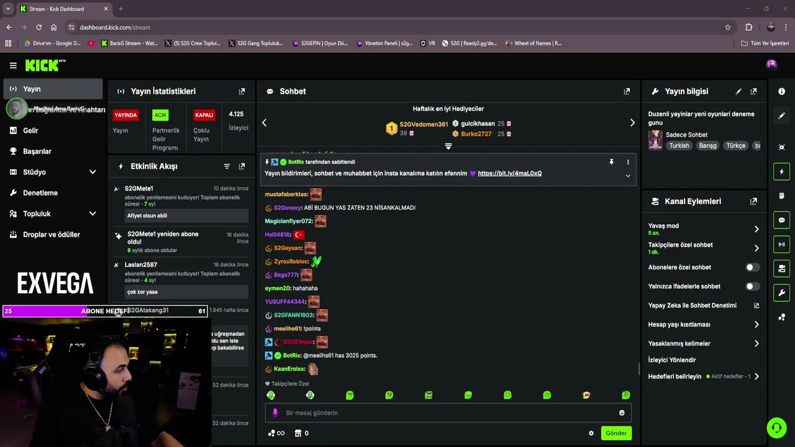Click the document icon in the right rail
Image resolution: width=795 pixels, height=447 pixels.
(x=781, y=196)
